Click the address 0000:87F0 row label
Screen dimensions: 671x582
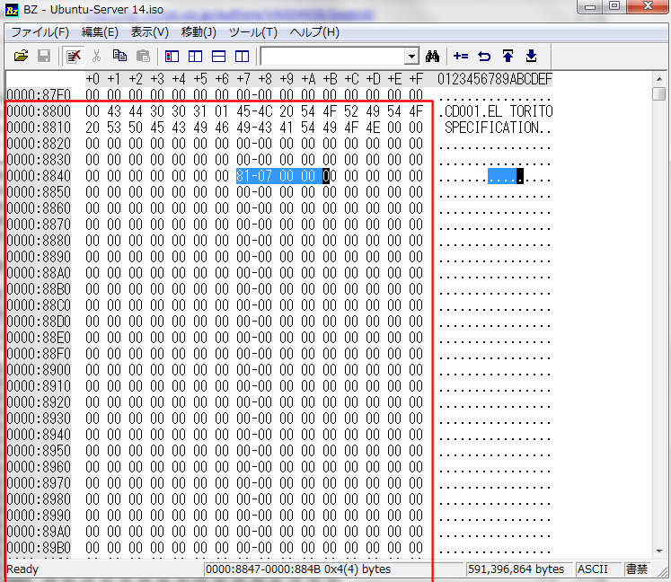pyautogui.click(x=39, y=95)
